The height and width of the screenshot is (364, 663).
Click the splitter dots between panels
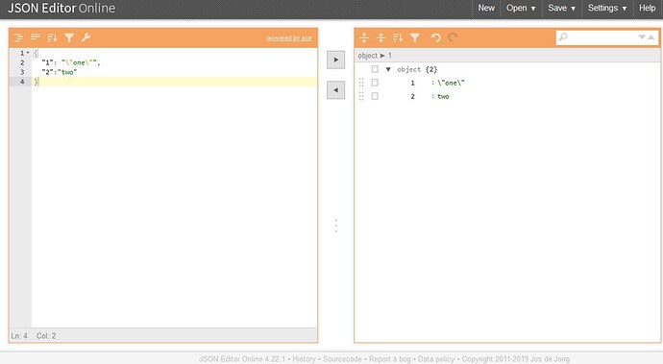tap(336, 226)
